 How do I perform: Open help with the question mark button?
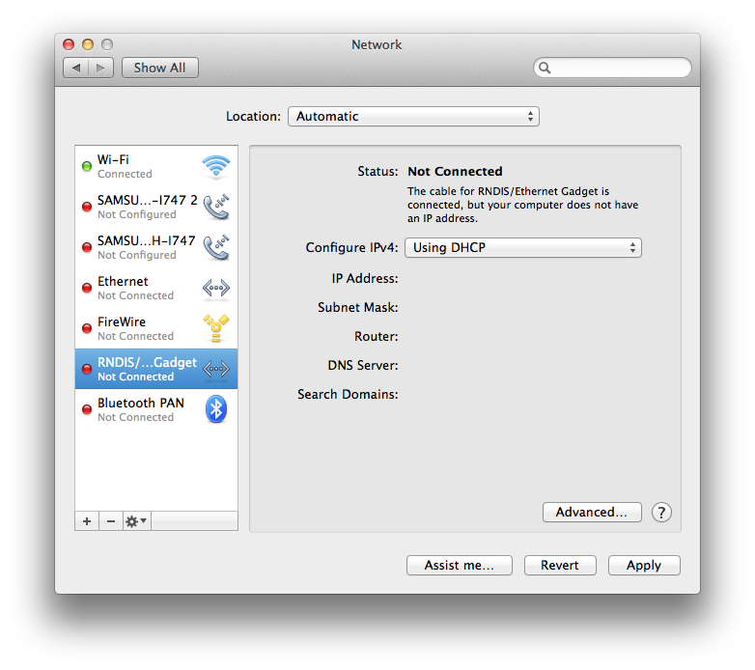point(661,513)
